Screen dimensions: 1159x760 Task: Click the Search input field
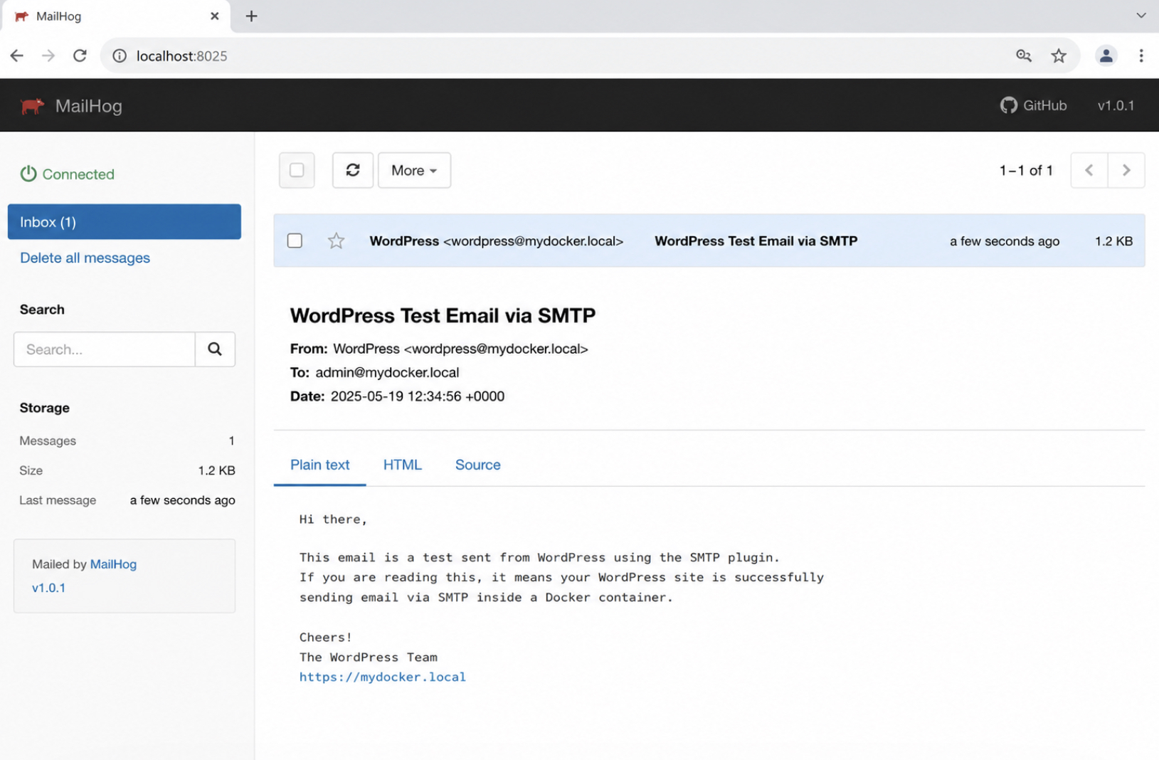point(105,349)
